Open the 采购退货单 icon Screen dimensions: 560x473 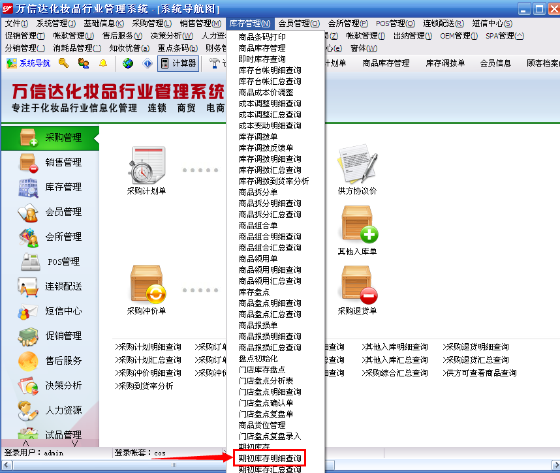pos(359,284)
